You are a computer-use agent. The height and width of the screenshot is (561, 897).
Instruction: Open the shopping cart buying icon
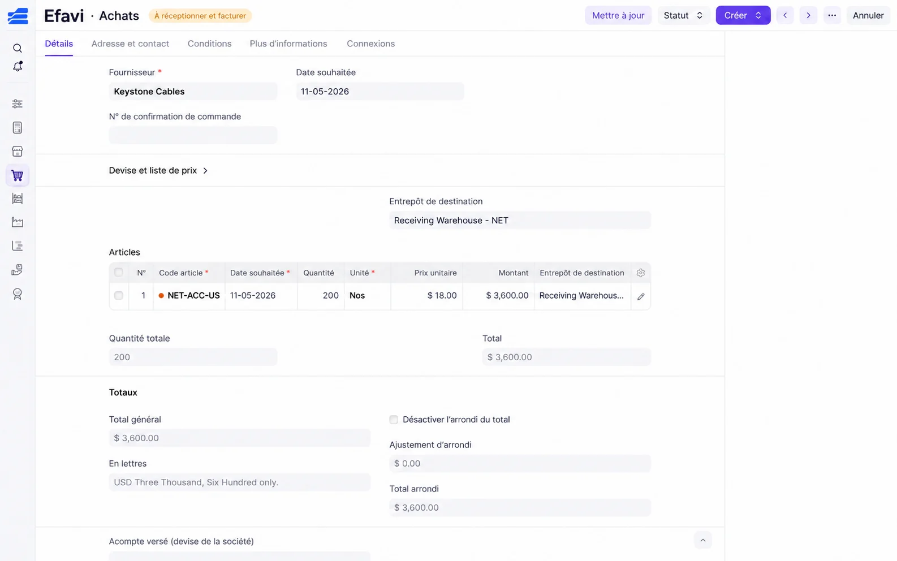18,175
